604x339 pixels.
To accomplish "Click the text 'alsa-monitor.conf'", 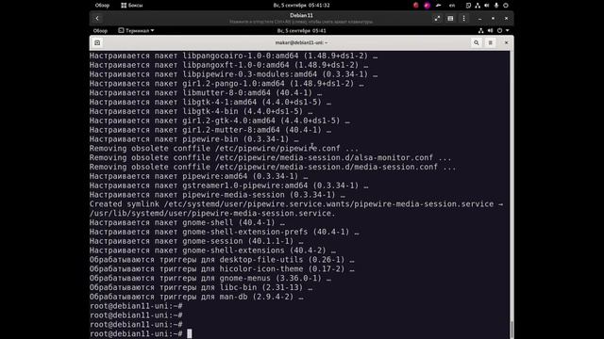I will [394, 157].
